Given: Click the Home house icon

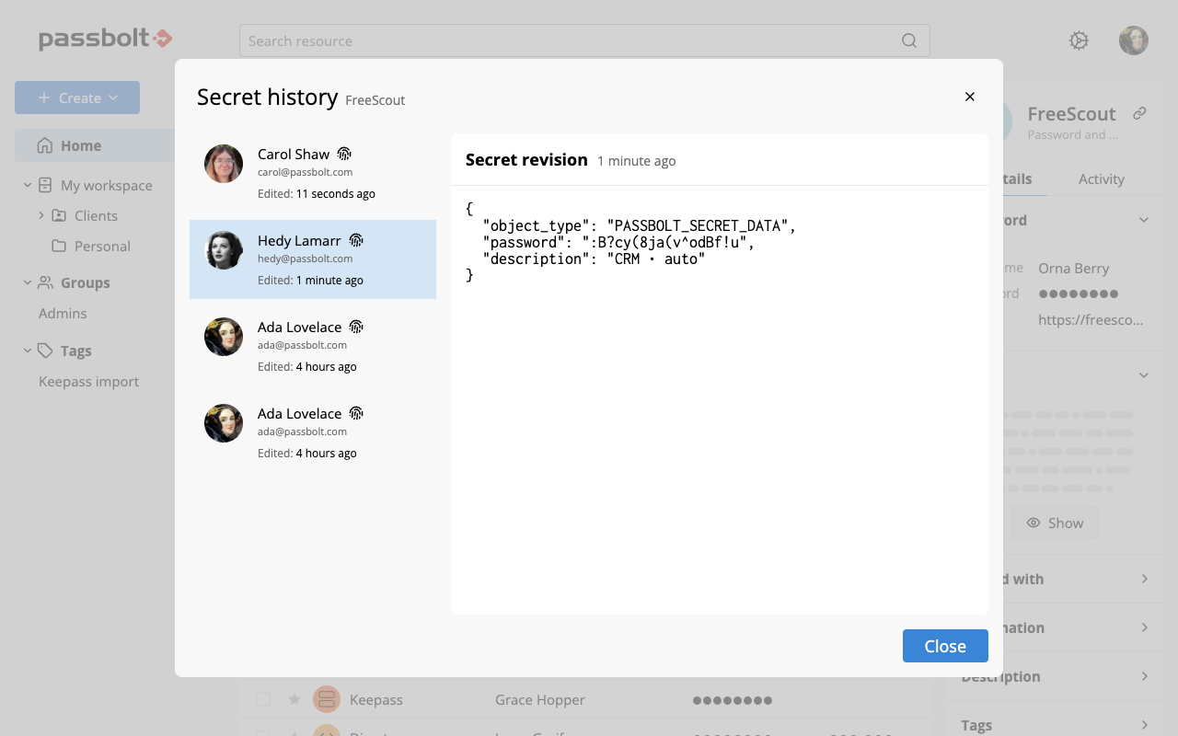Looking at the screenshot, I should 44,145.
